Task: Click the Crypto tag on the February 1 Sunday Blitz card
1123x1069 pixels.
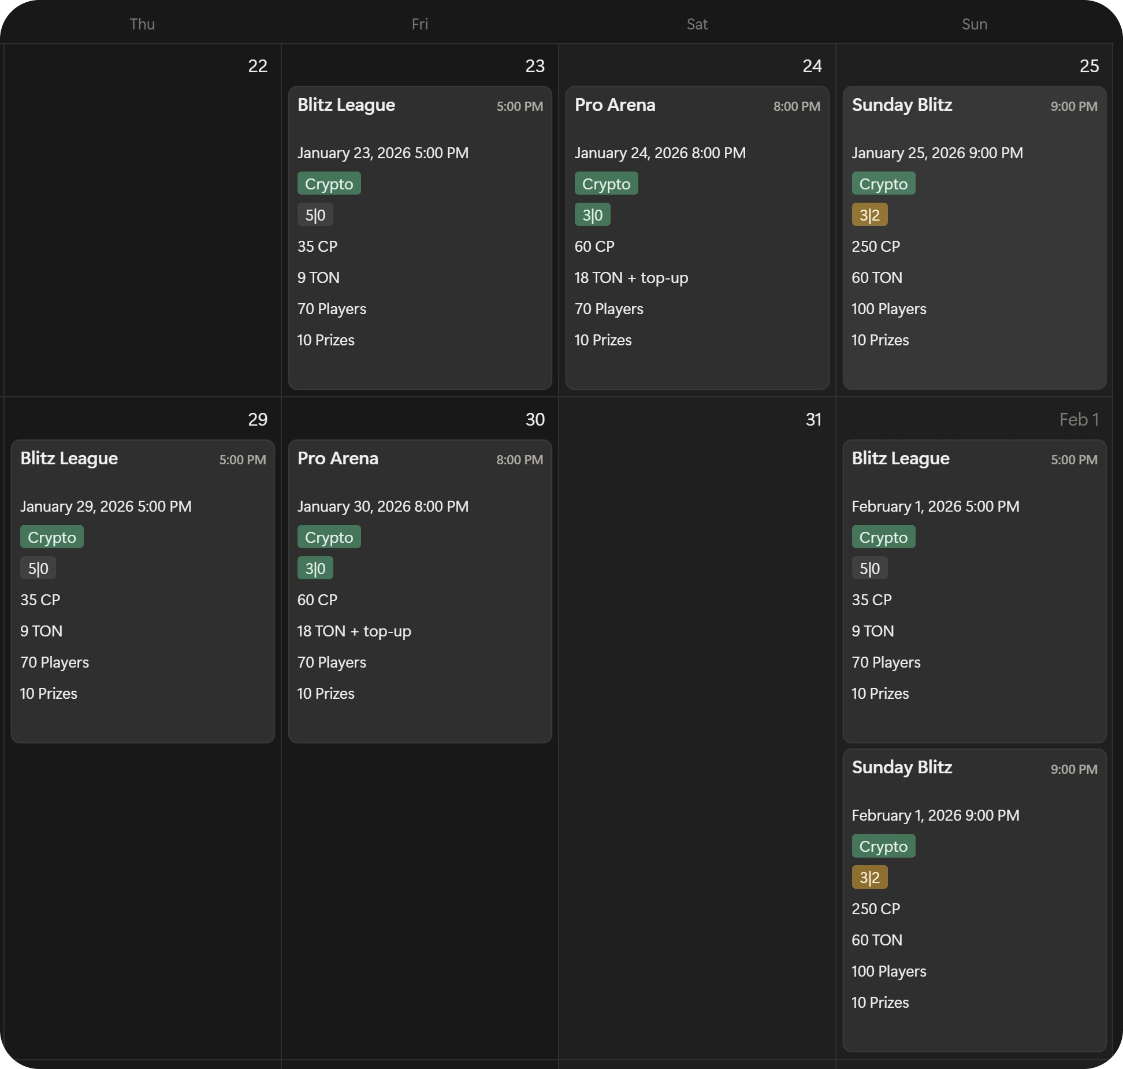Action: coord(883,846)
